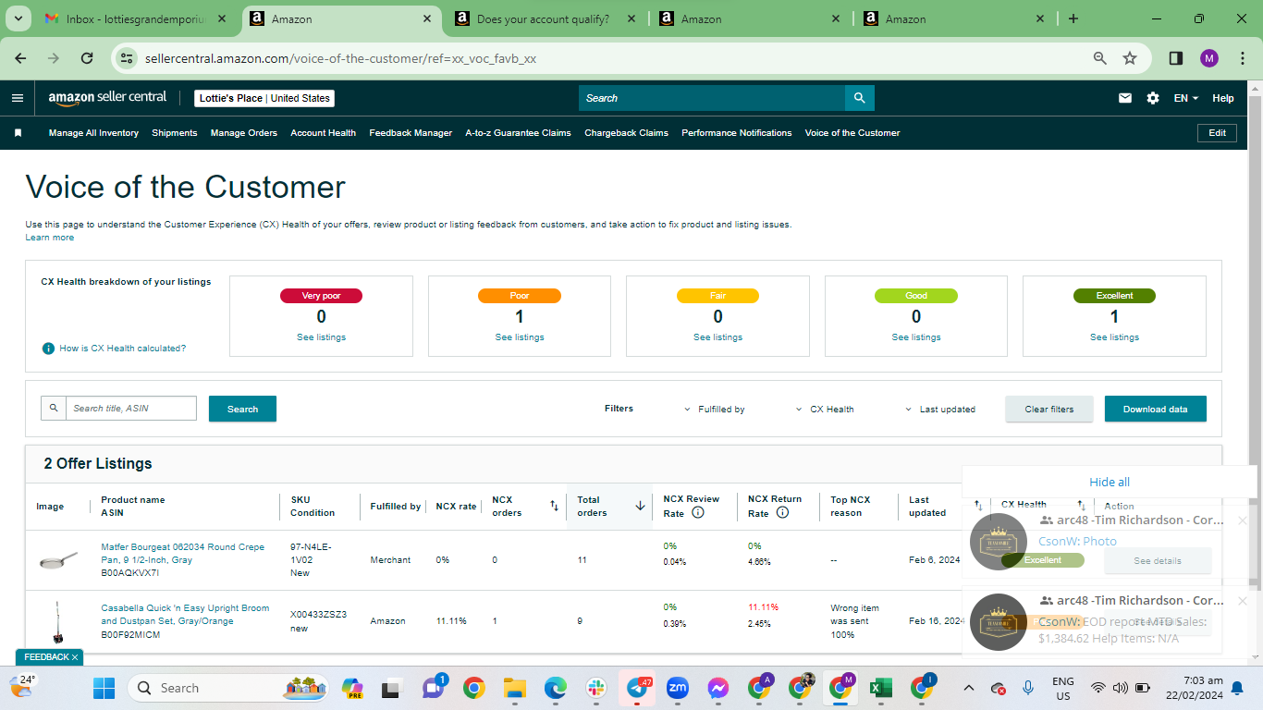Click the magnifier button in the Seller Central search bar

click(860, 98)
